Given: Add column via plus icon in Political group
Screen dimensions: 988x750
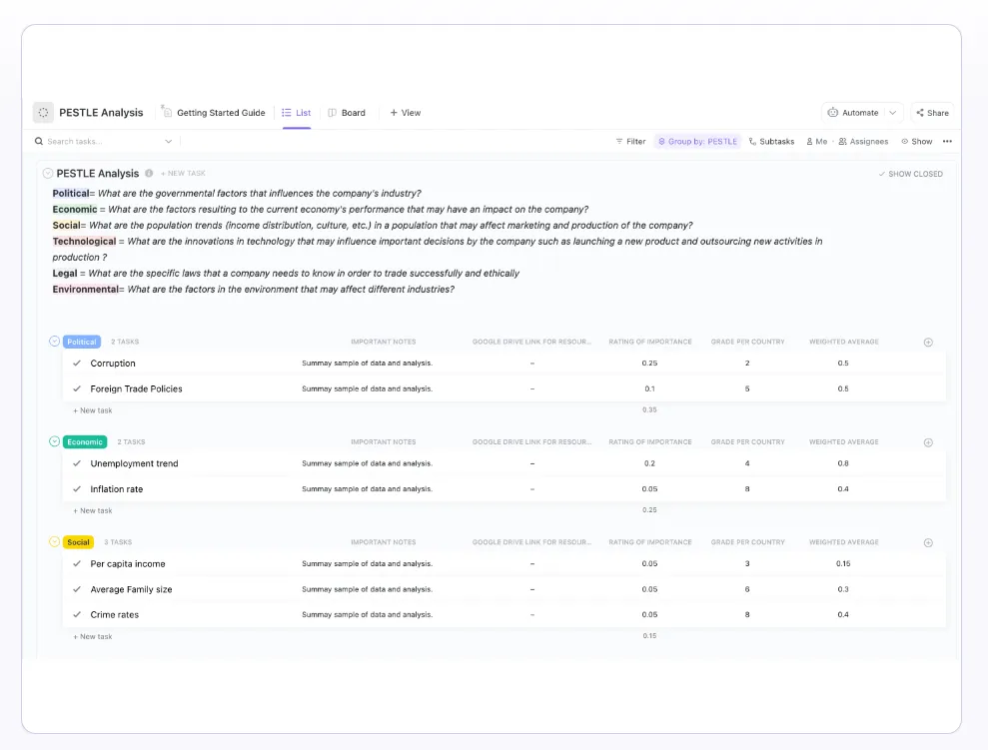Looking at the screenshot, I should coord(928,342).
